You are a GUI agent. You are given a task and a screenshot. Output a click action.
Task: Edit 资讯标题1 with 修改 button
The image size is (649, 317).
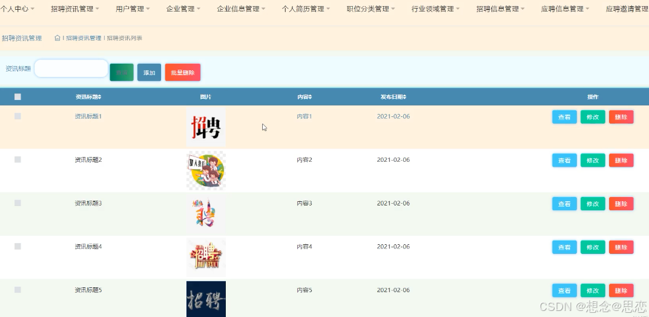[593, 117]
